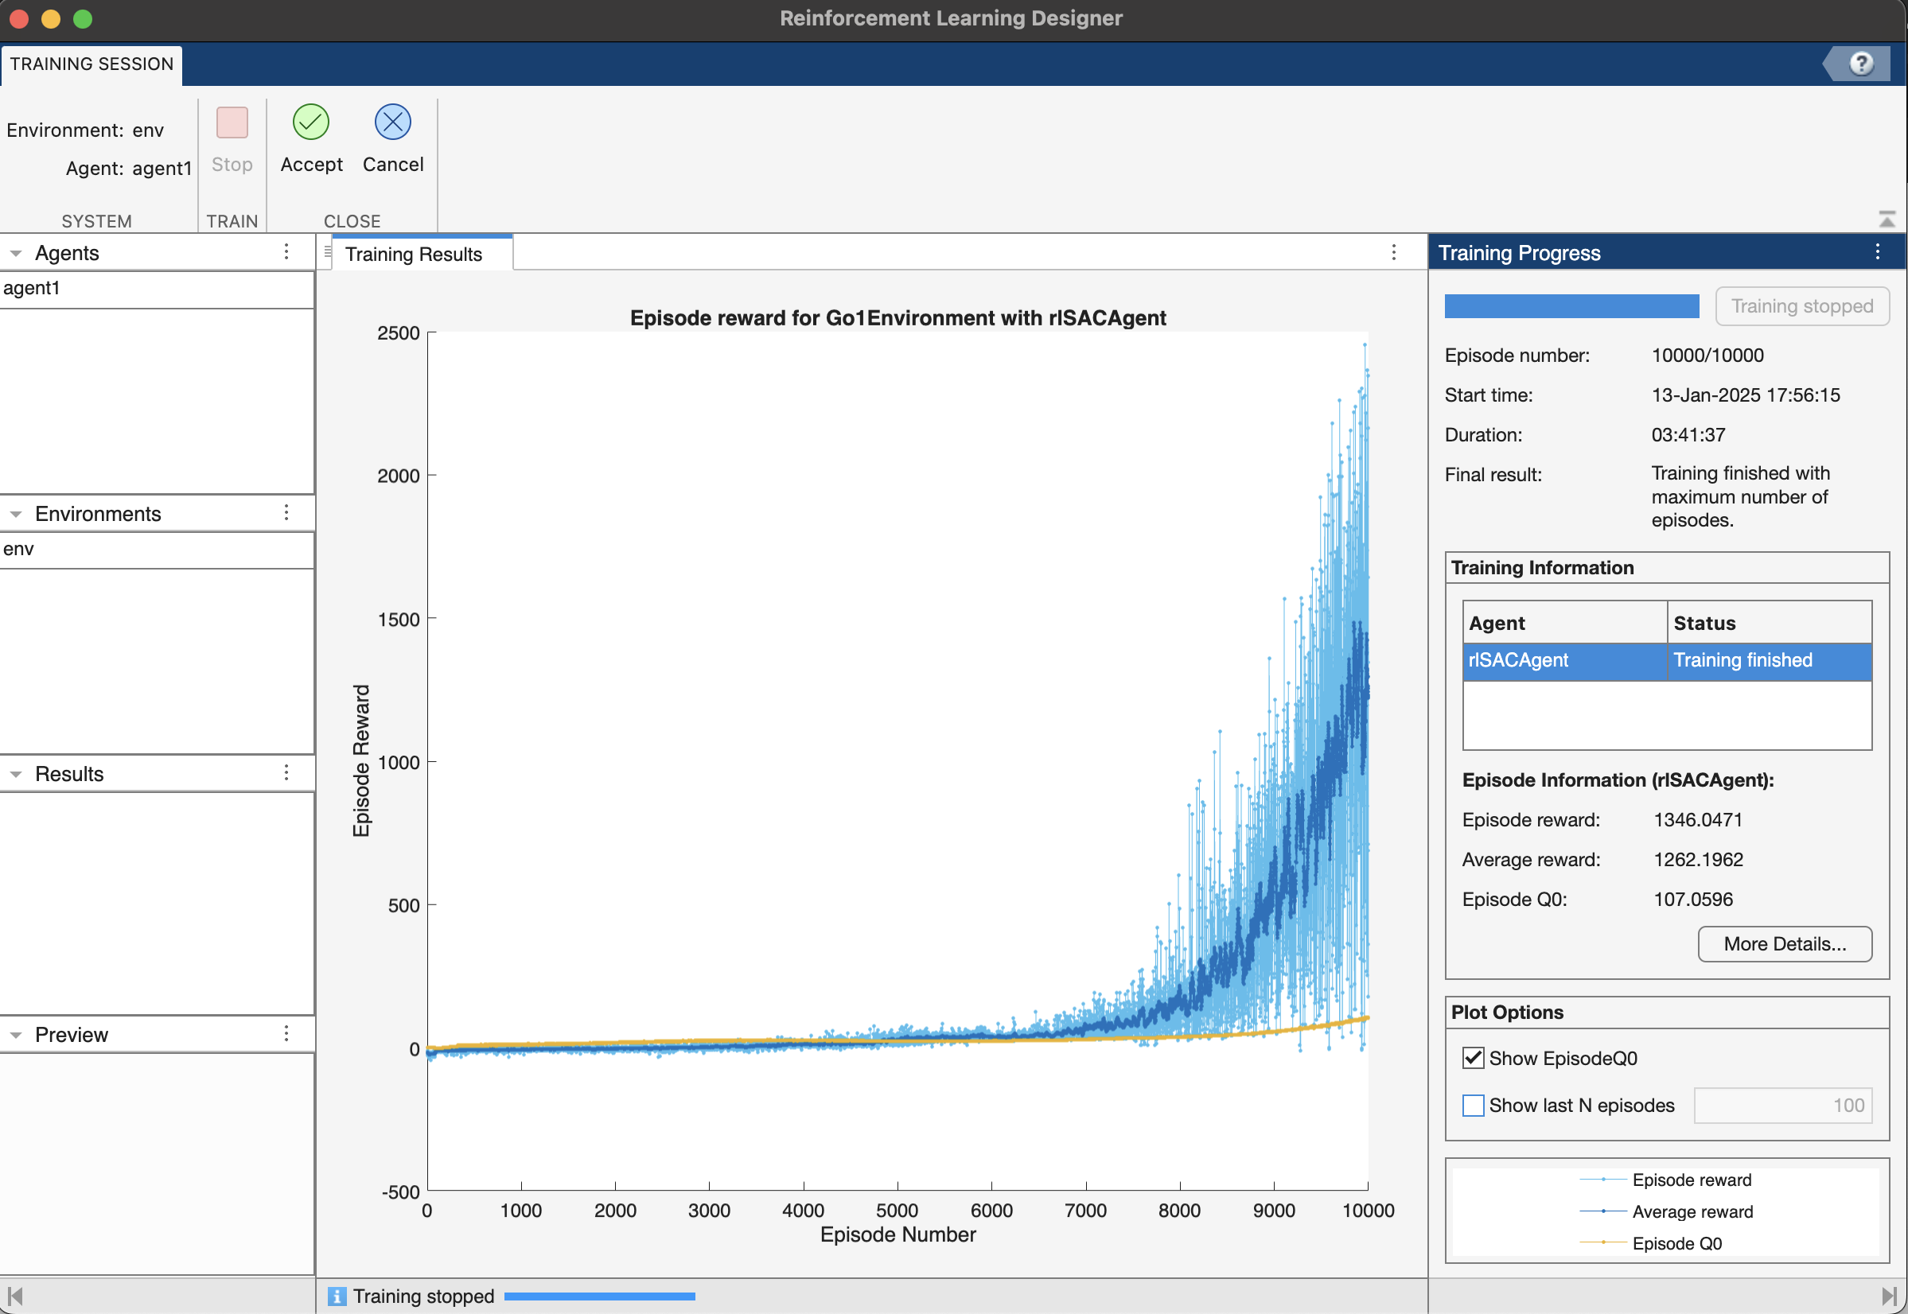Select the Training Results tab
This screenshot has width=1908, height=1314.
click(414, 254)
